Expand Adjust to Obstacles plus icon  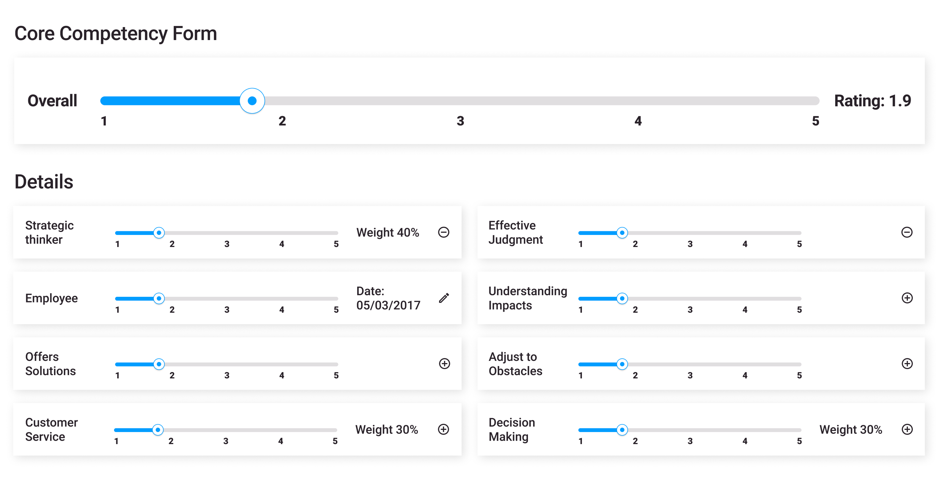[x=907, y=363]
